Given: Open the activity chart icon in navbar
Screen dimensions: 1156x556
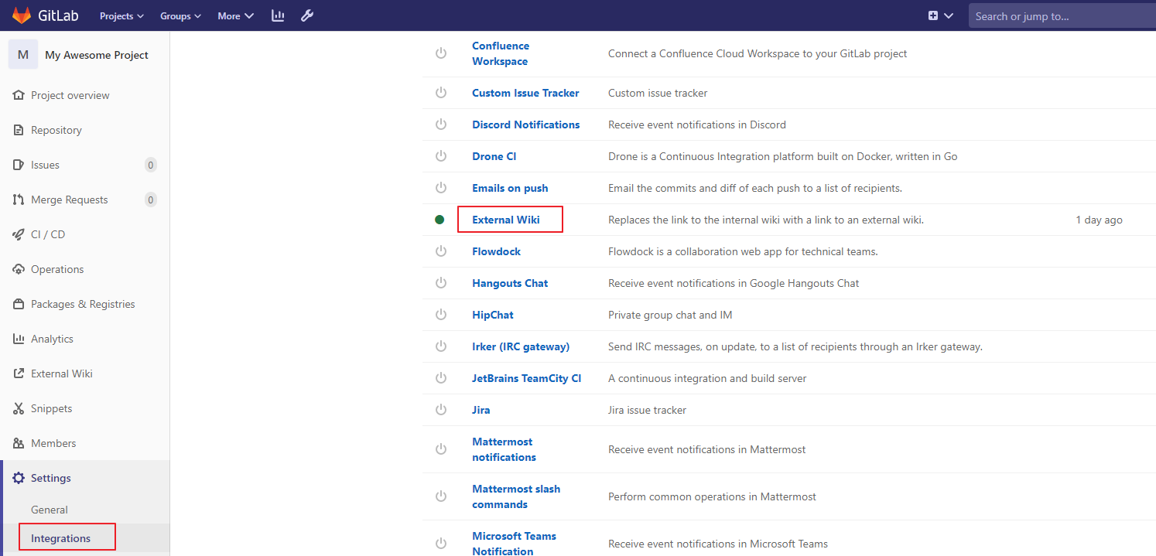Looking at the screenshot, I should click(278, 15).
